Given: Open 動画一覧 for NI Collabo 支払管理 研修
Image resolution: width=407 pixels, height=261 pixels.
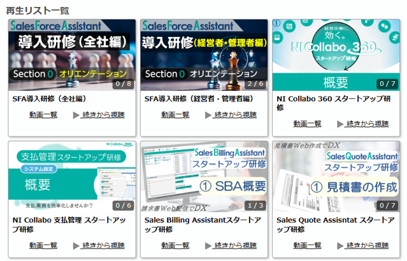Looking at the screenshot, I should [x=43, y=245].
